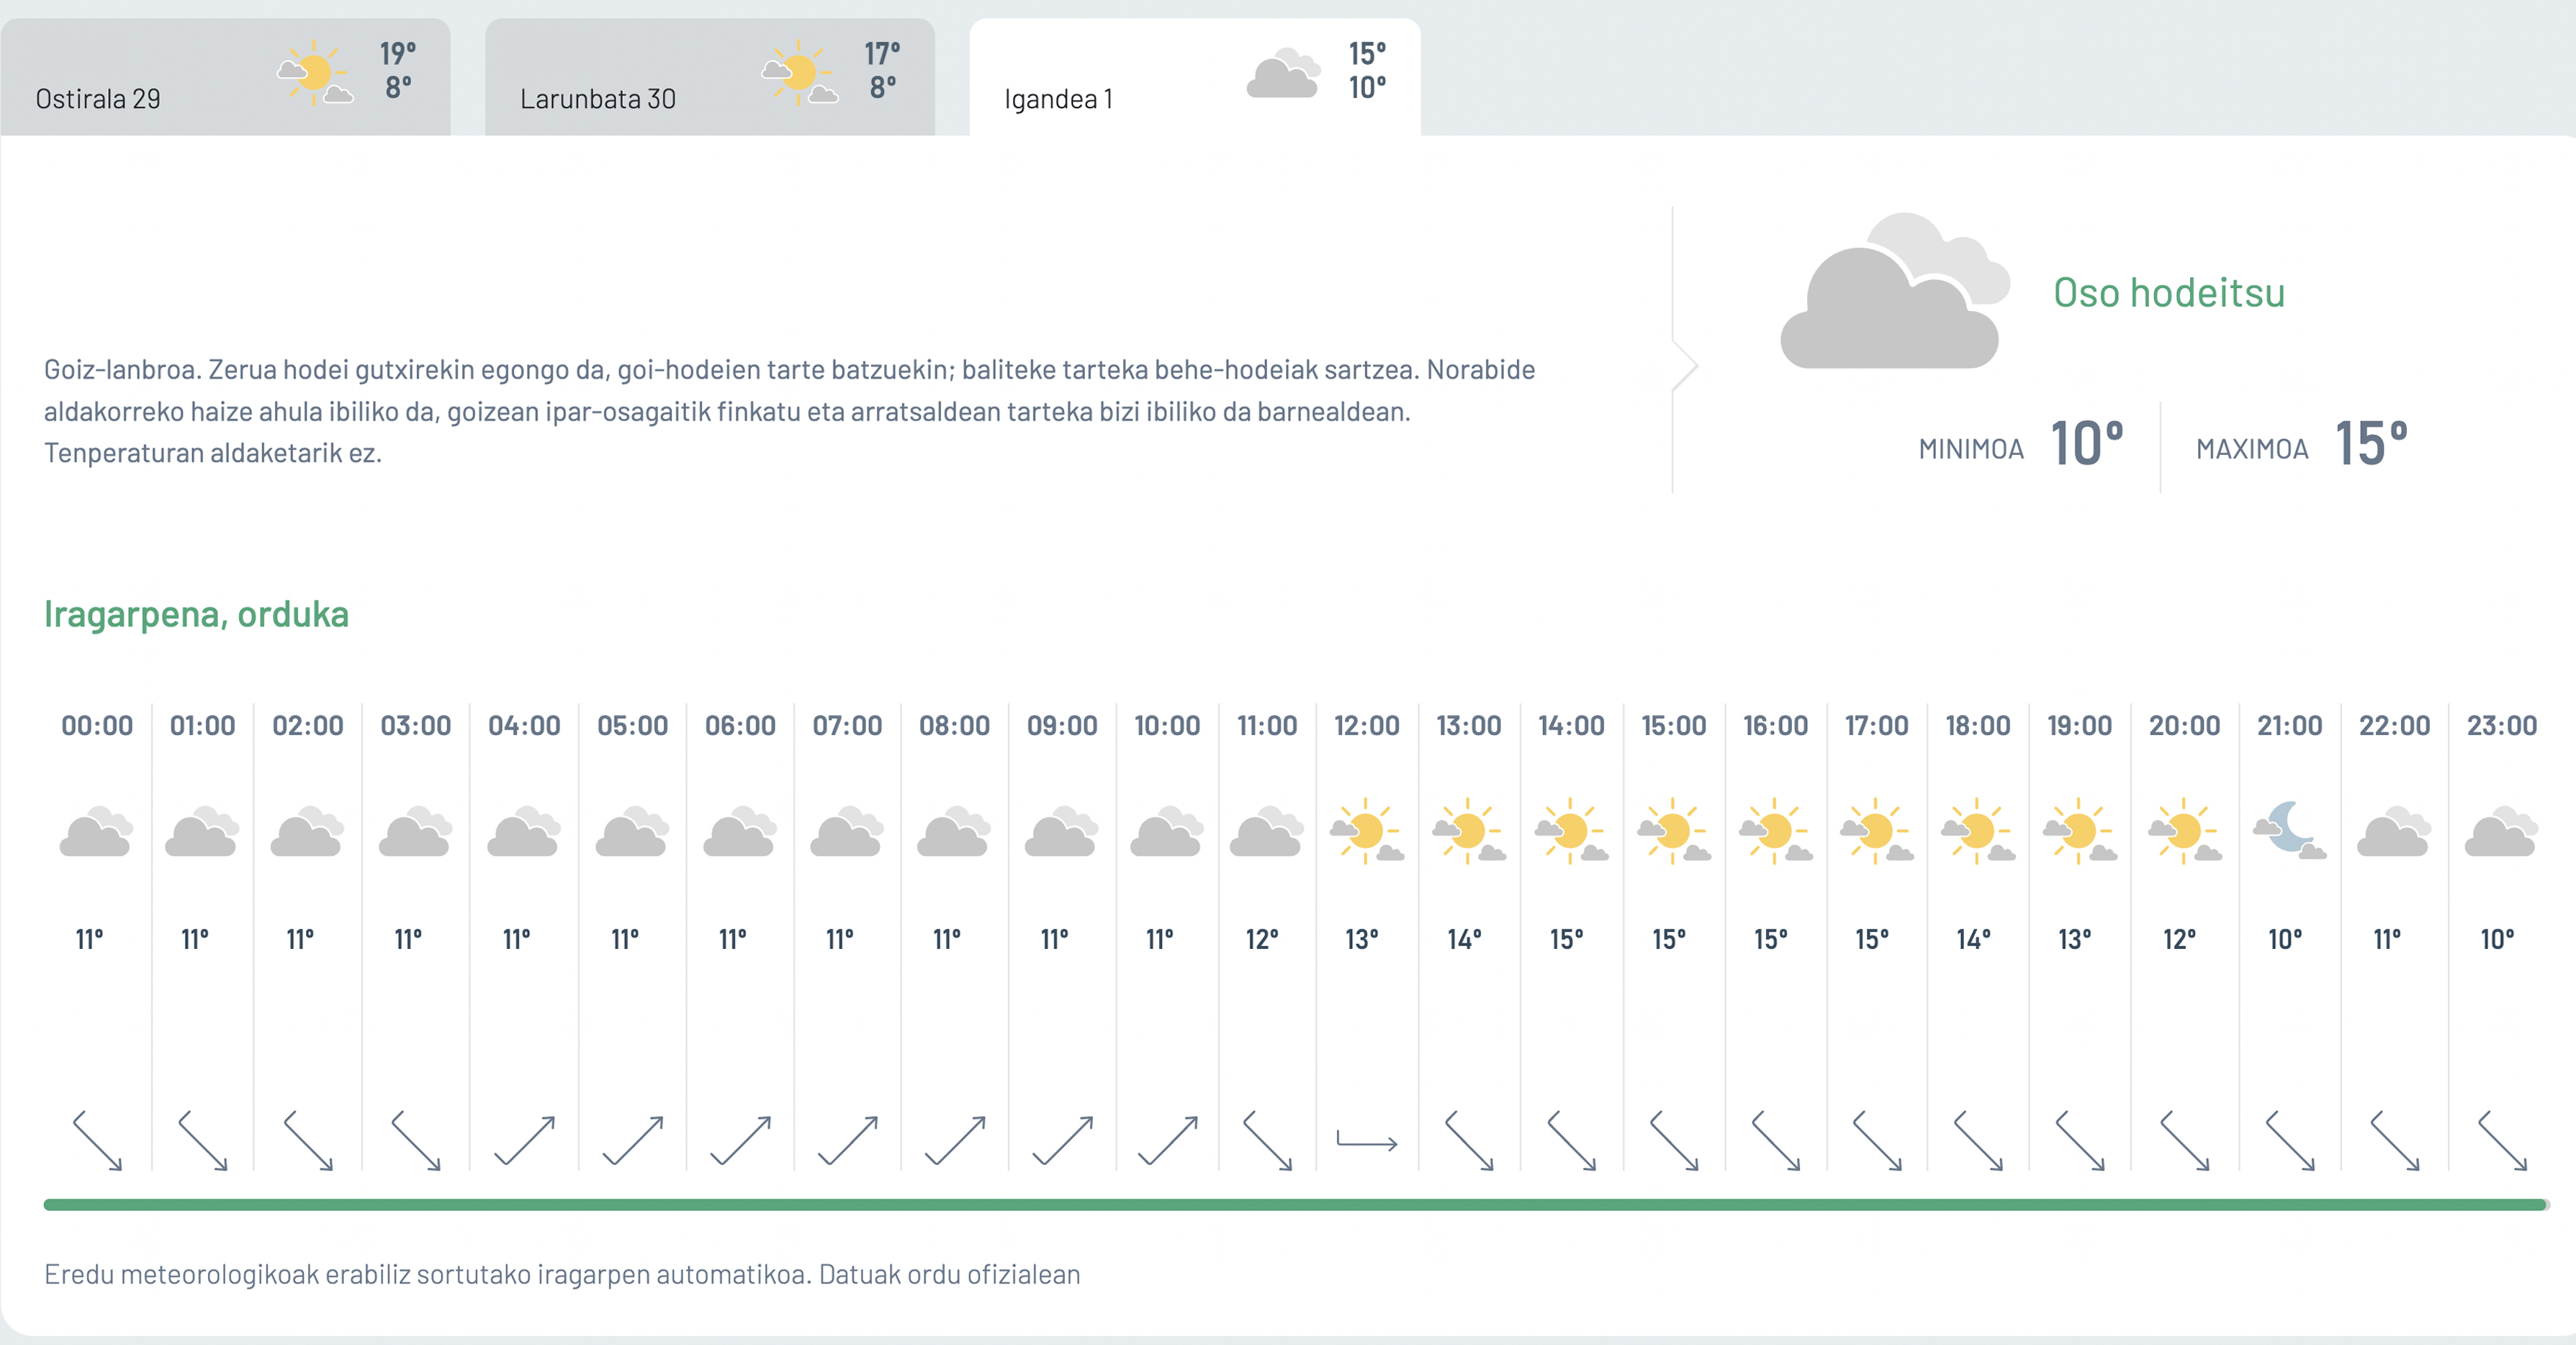Switch to the Larunbata 30 tab
2576x1345 pixels.
pos(710,77)
